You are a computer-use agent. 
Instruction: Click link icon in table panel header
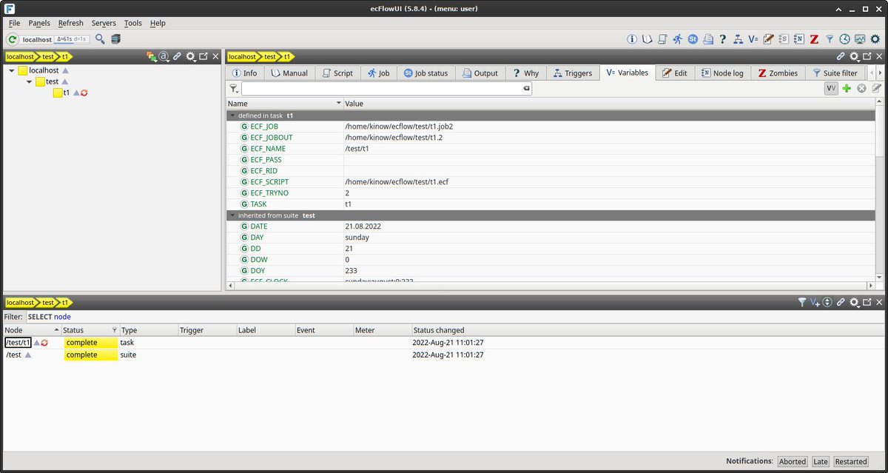pyautogui.click(x=841, y=302)
